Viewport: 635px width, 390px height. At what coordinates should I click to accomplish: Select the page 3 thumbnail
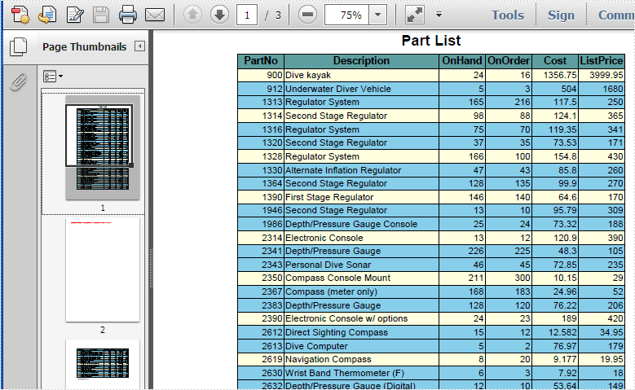[x=103, y=364]
